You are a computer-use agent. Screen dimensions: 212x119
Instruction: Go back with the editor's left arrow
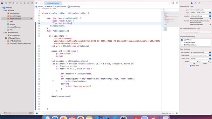[40, 3]
